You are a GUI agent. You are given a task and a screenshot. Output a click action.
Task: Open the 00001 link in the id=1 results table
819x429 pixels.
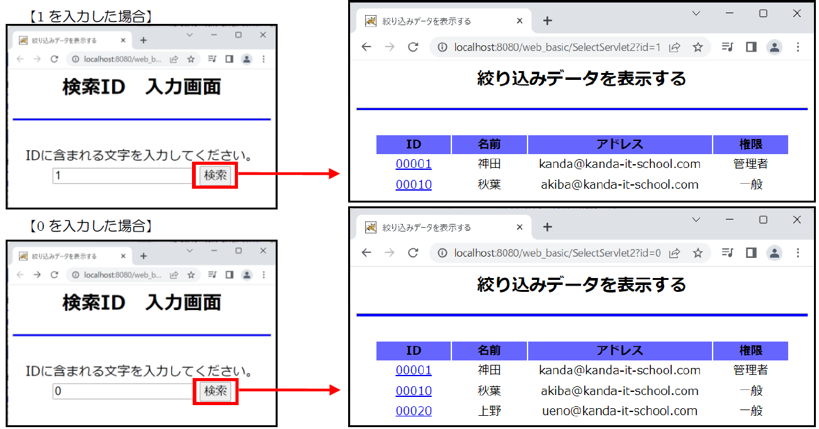click(x=414, y=164)
